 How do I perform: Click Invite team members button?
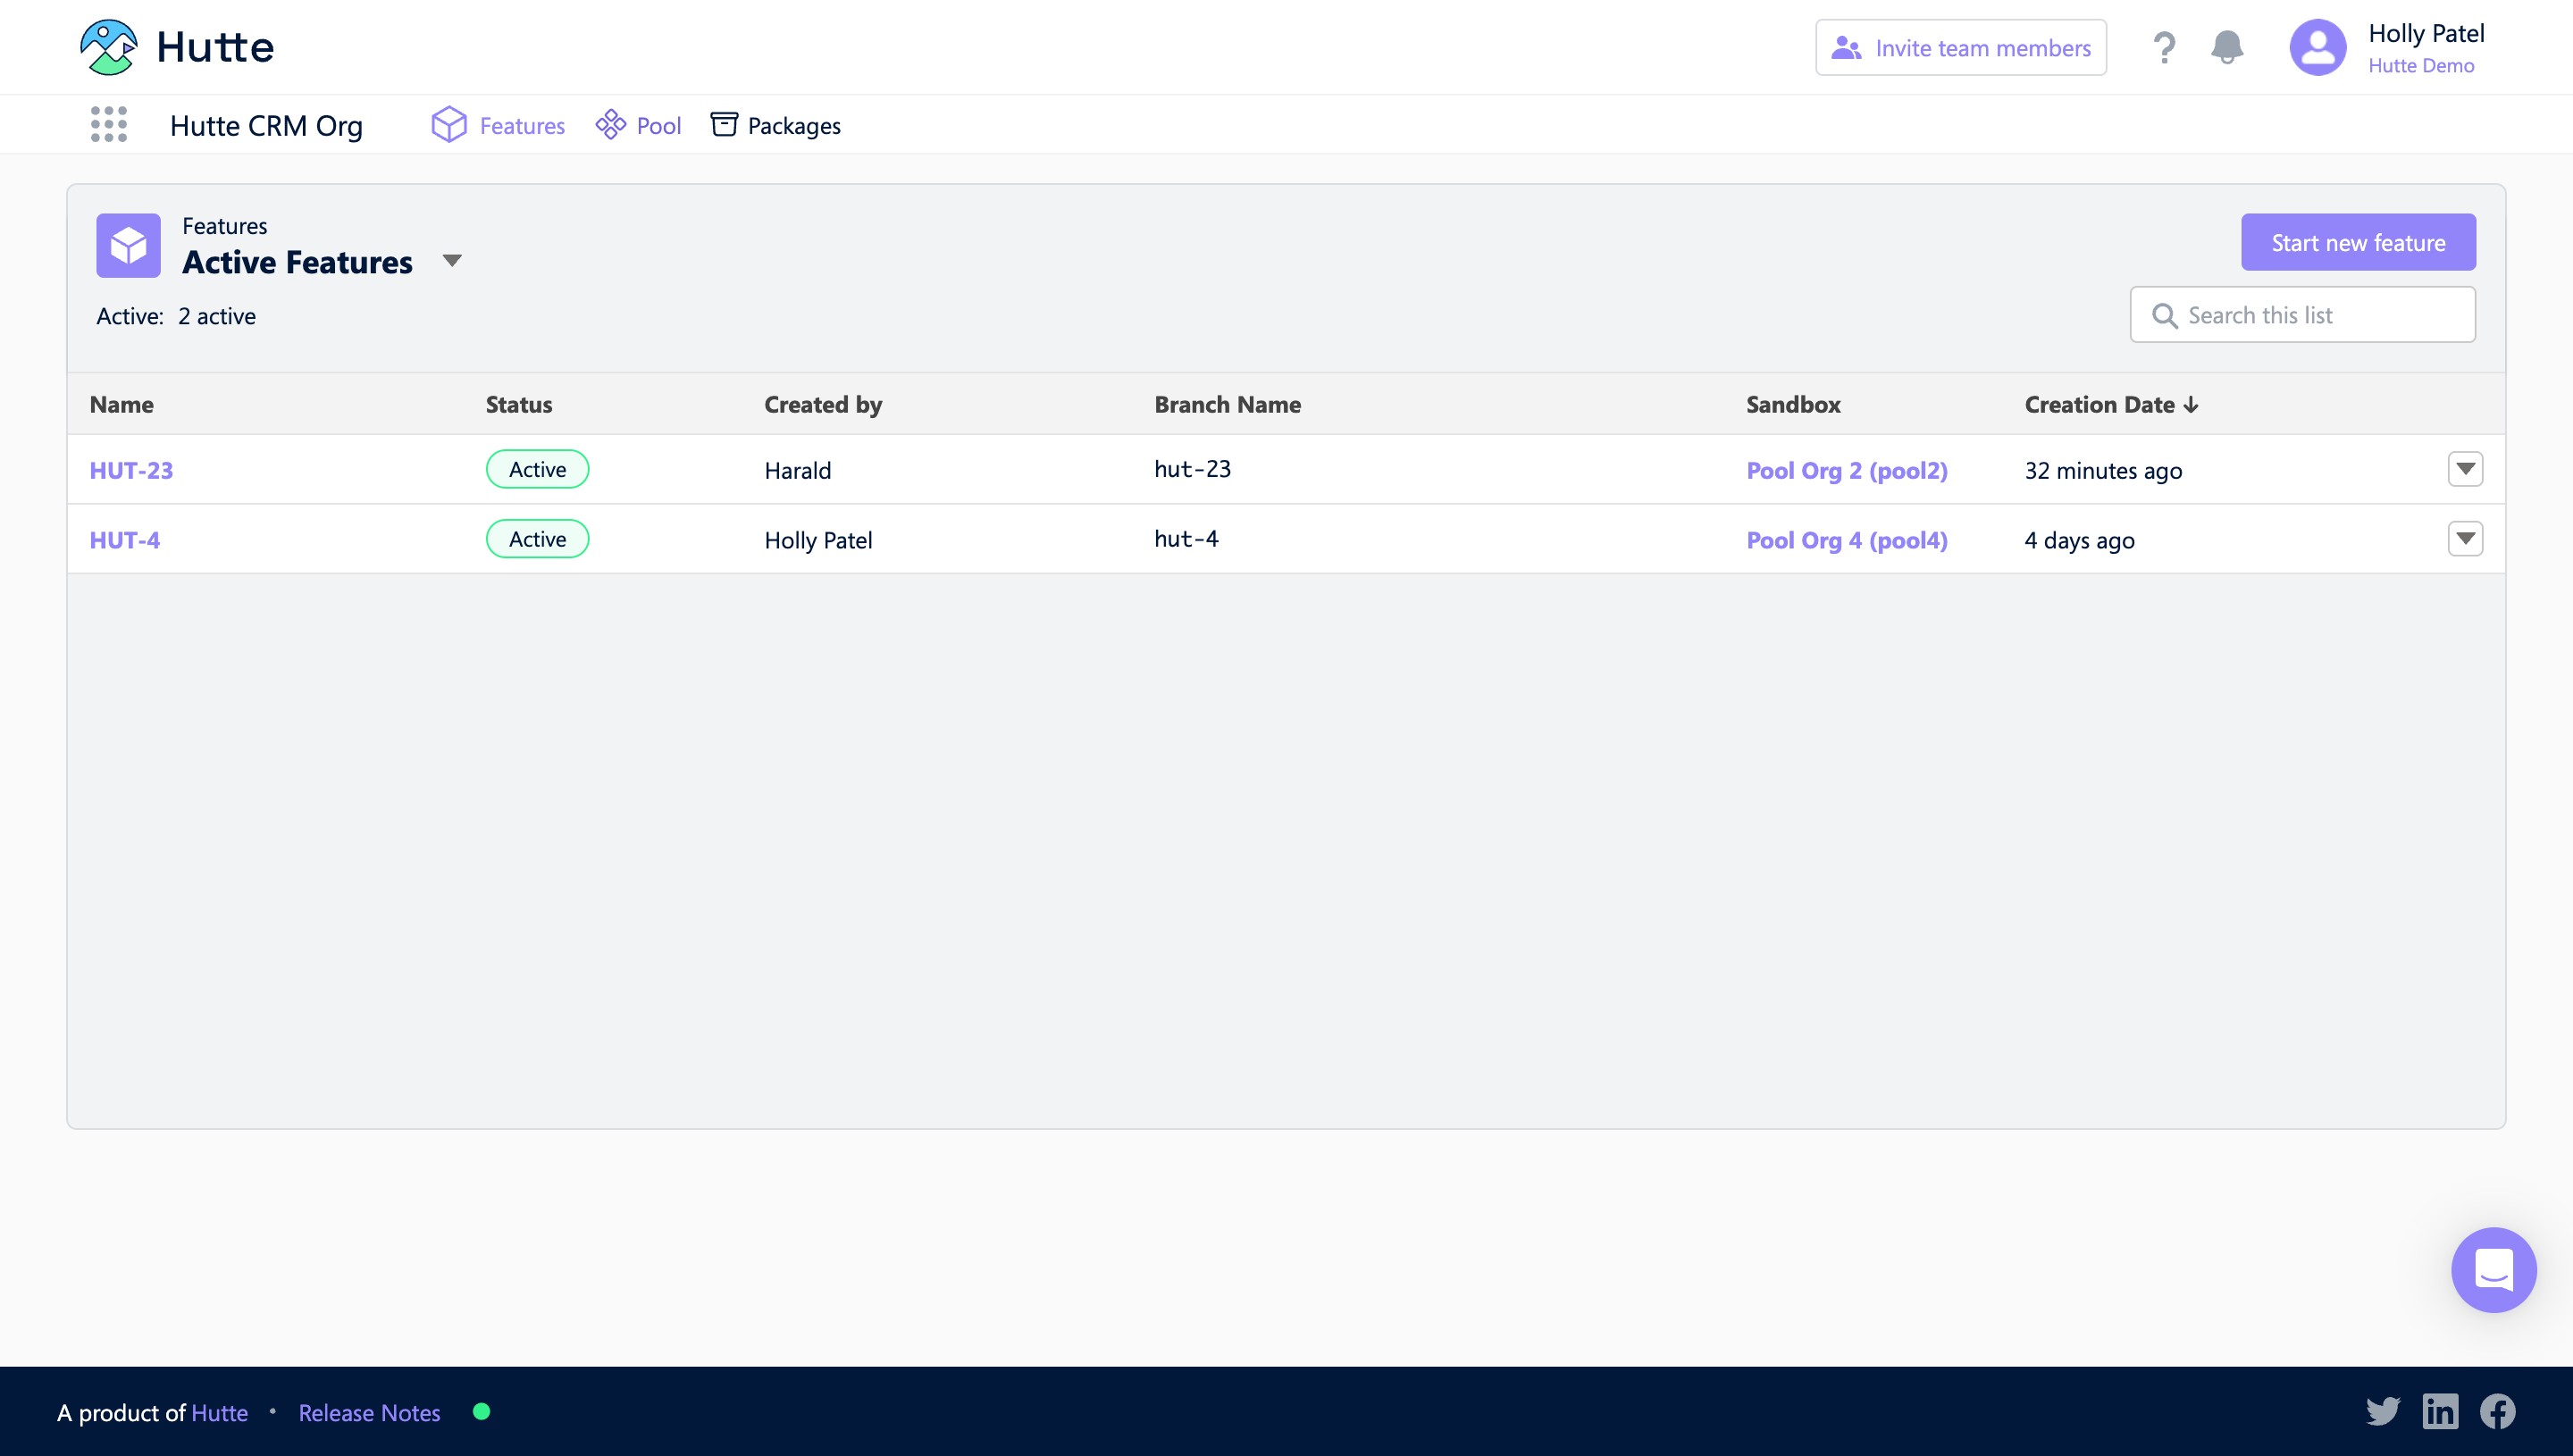coord(1961,47)
